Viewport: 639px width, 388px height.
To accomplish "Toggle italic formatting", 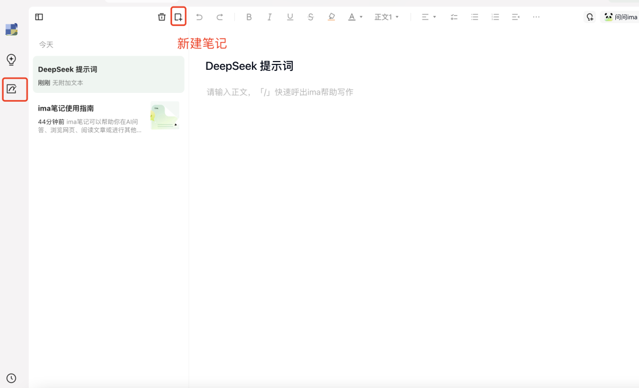I will 269,17.
